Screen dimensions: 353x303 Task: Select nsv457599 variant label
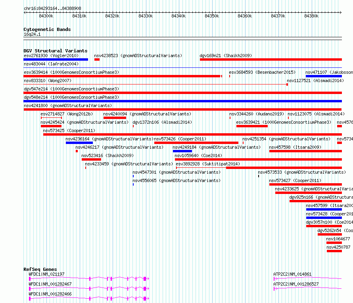click(x=329, y=205)
